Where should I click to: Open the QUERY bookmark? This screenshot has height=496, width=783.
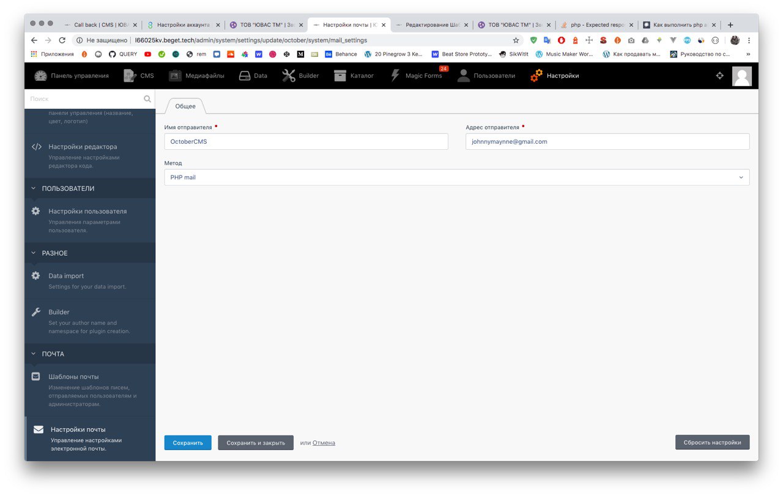(123, 54)
